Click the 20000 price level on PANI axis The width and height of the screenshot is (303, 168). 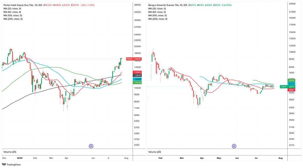click(137, 47)
